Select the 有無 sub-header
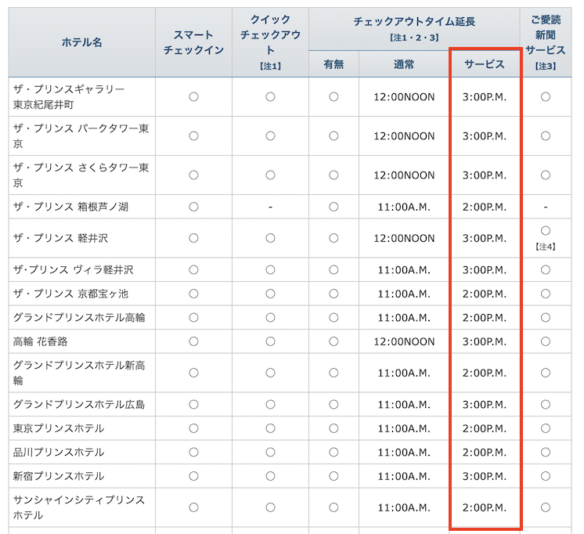Screen dimensions: 584x534 [333, 64]
